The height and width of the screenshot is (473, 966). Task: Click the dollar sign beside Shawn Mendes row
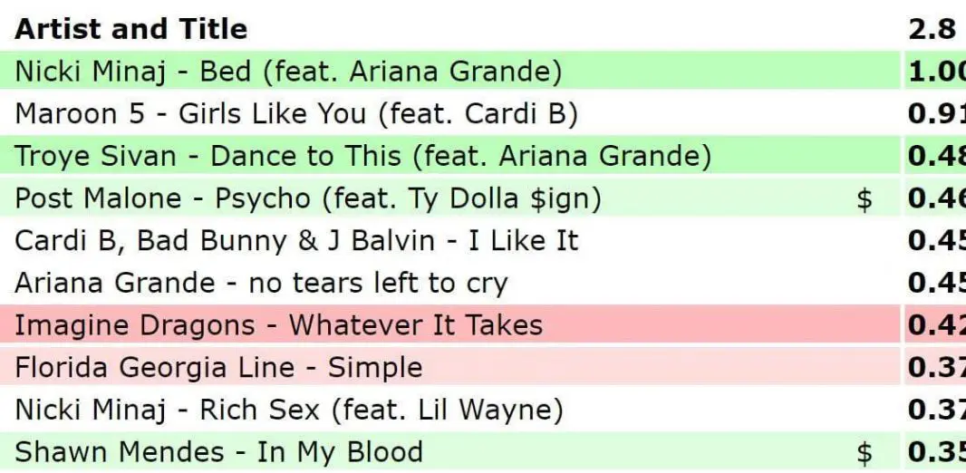point(865,452)
